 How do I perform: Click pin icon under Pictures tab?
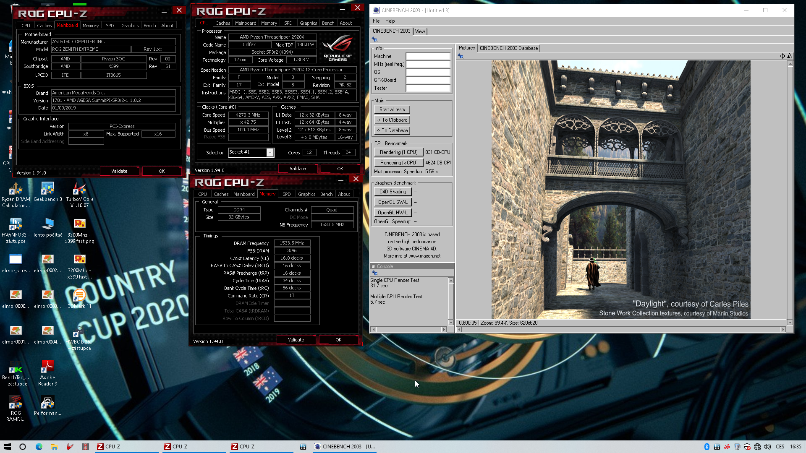coord(461,56)
